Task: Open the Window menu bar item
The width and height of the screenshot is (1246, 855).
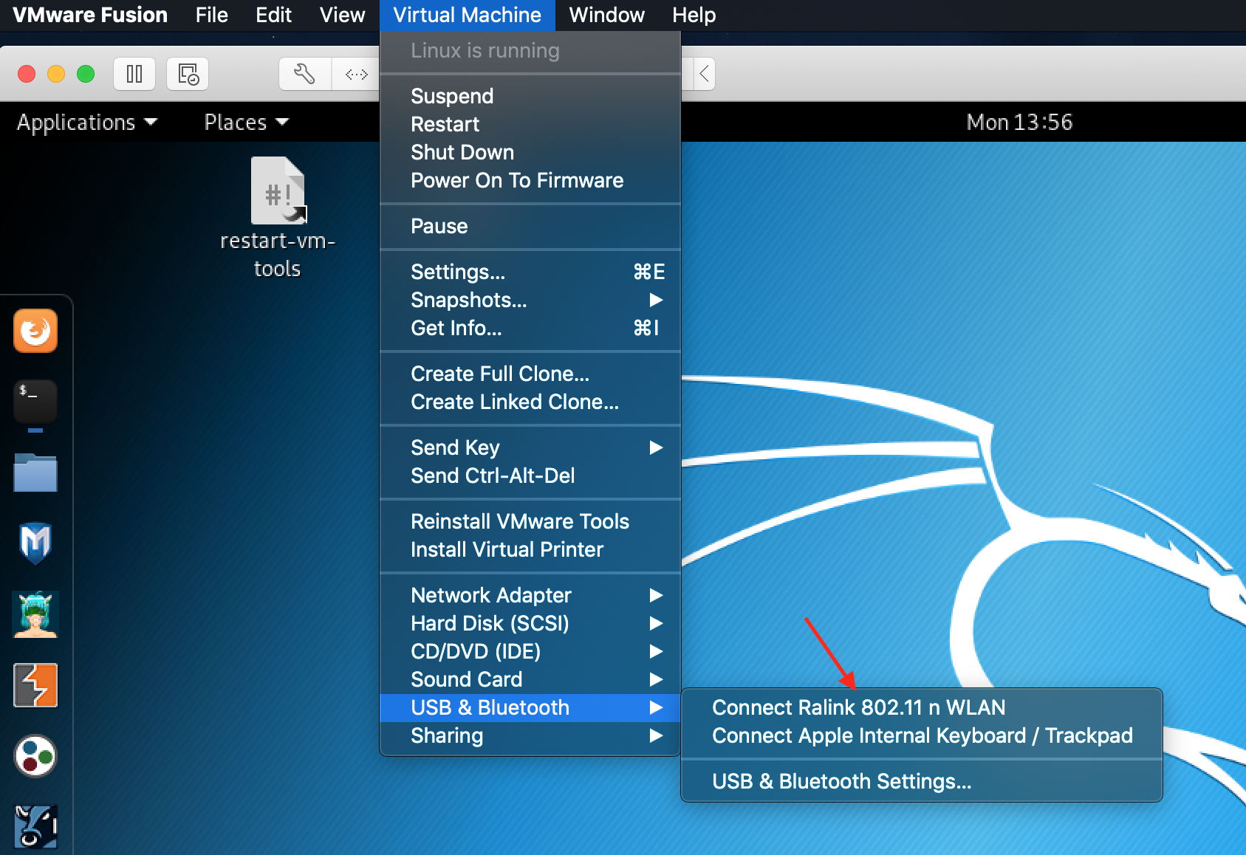Action: tap(606, 15)
